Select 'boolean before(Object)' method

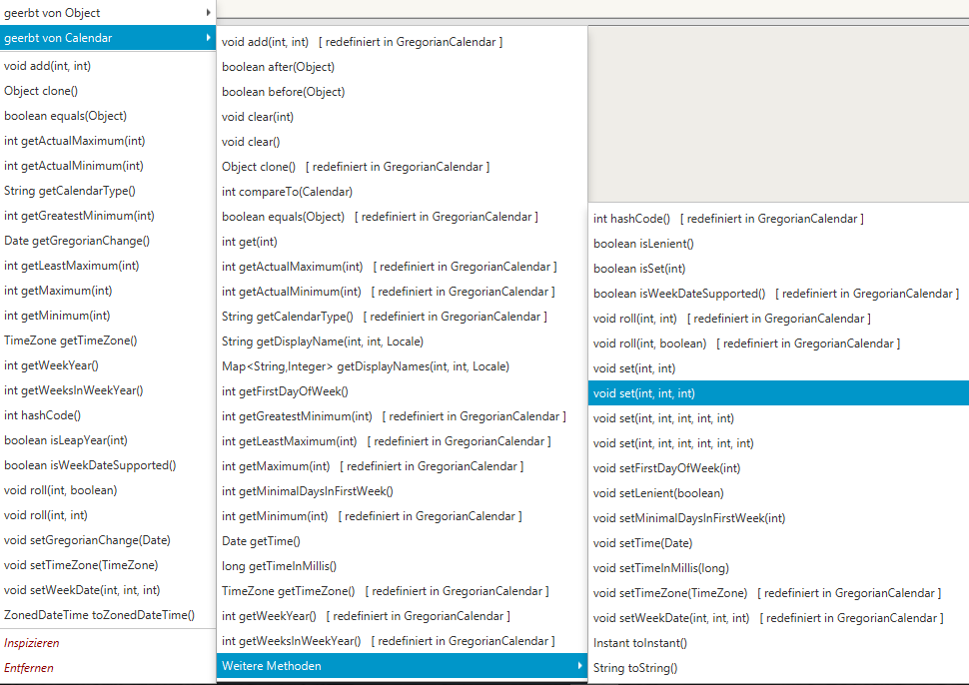[x=283, y=92]
